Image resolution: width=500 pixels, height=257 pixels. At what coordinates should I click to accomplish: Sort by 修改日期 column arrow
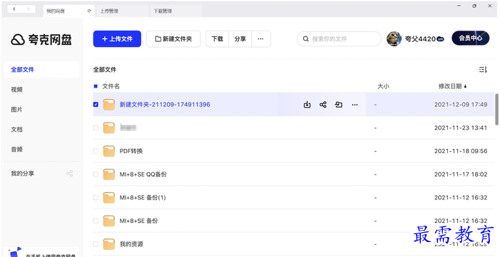pos(465,86)
